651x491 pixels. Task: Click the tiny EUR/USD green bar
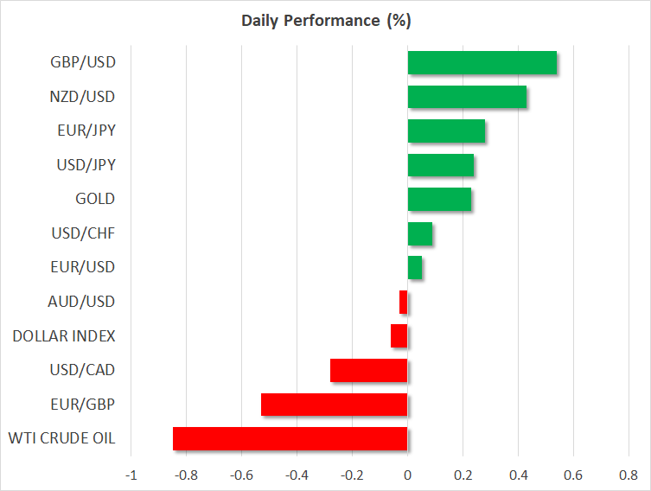(415, 267)
